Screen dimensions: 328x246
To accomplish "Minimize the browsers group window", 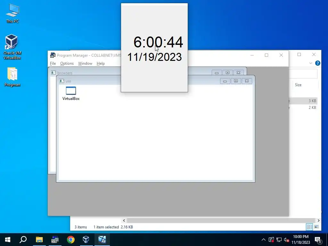I will [217, 73].
